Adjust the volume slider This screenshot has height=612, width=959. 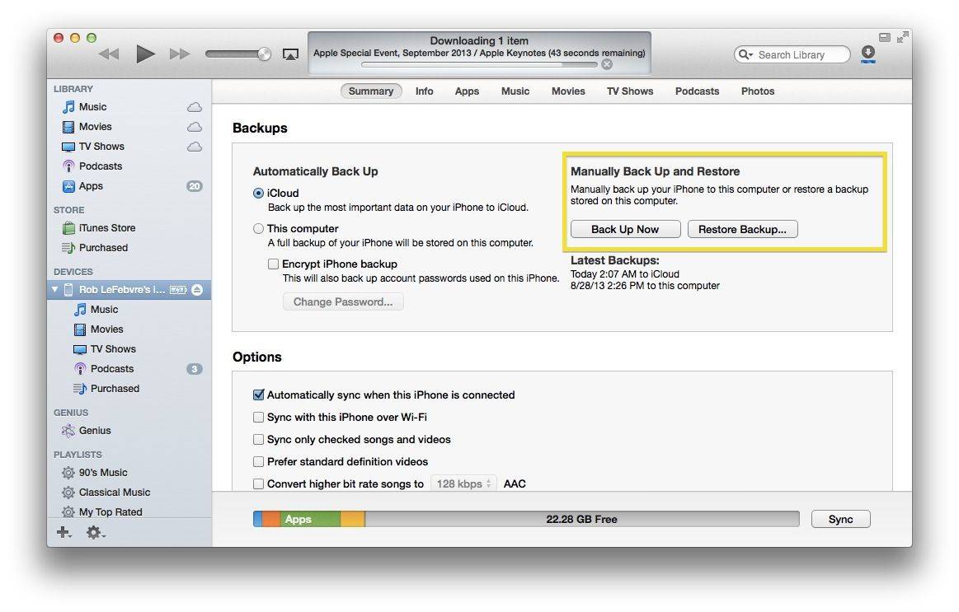tap(266, 54)
